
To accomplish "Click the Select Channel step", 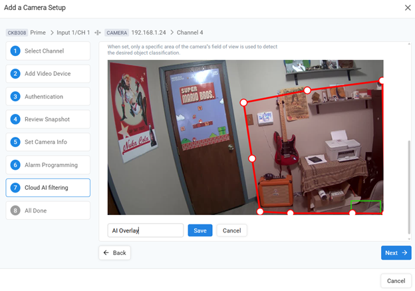I will click(48, 51).
